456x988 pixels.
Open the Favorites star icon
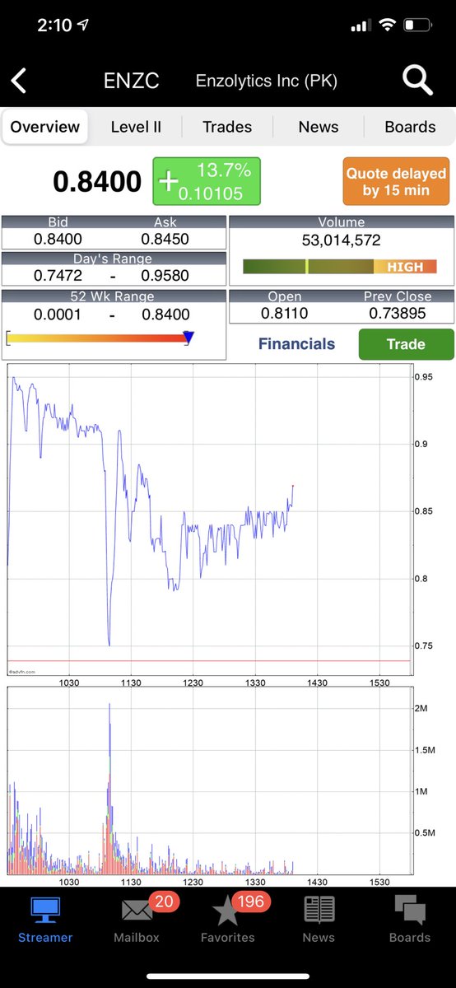click(226, 911)
